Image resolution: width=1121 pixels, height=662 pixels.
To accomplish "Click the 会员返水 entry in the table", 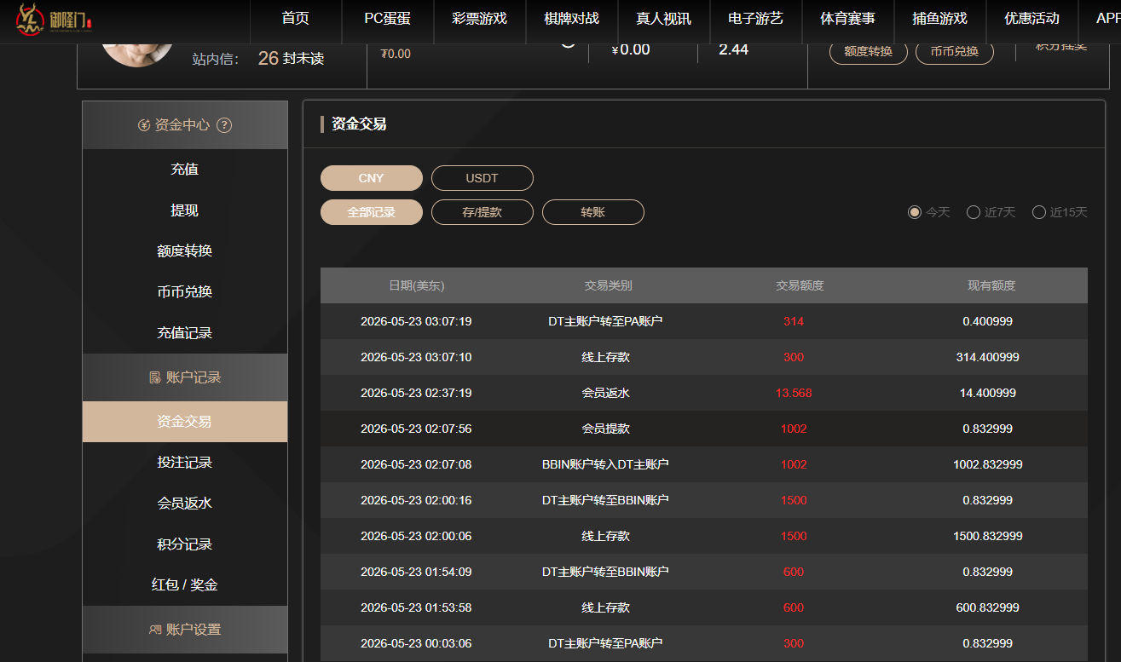I will pyautogui.click(x=605, y=394).
